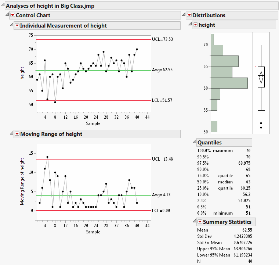
Task: Click the Avg=4.13 label on moving range chart
Action: pos(161,195)
